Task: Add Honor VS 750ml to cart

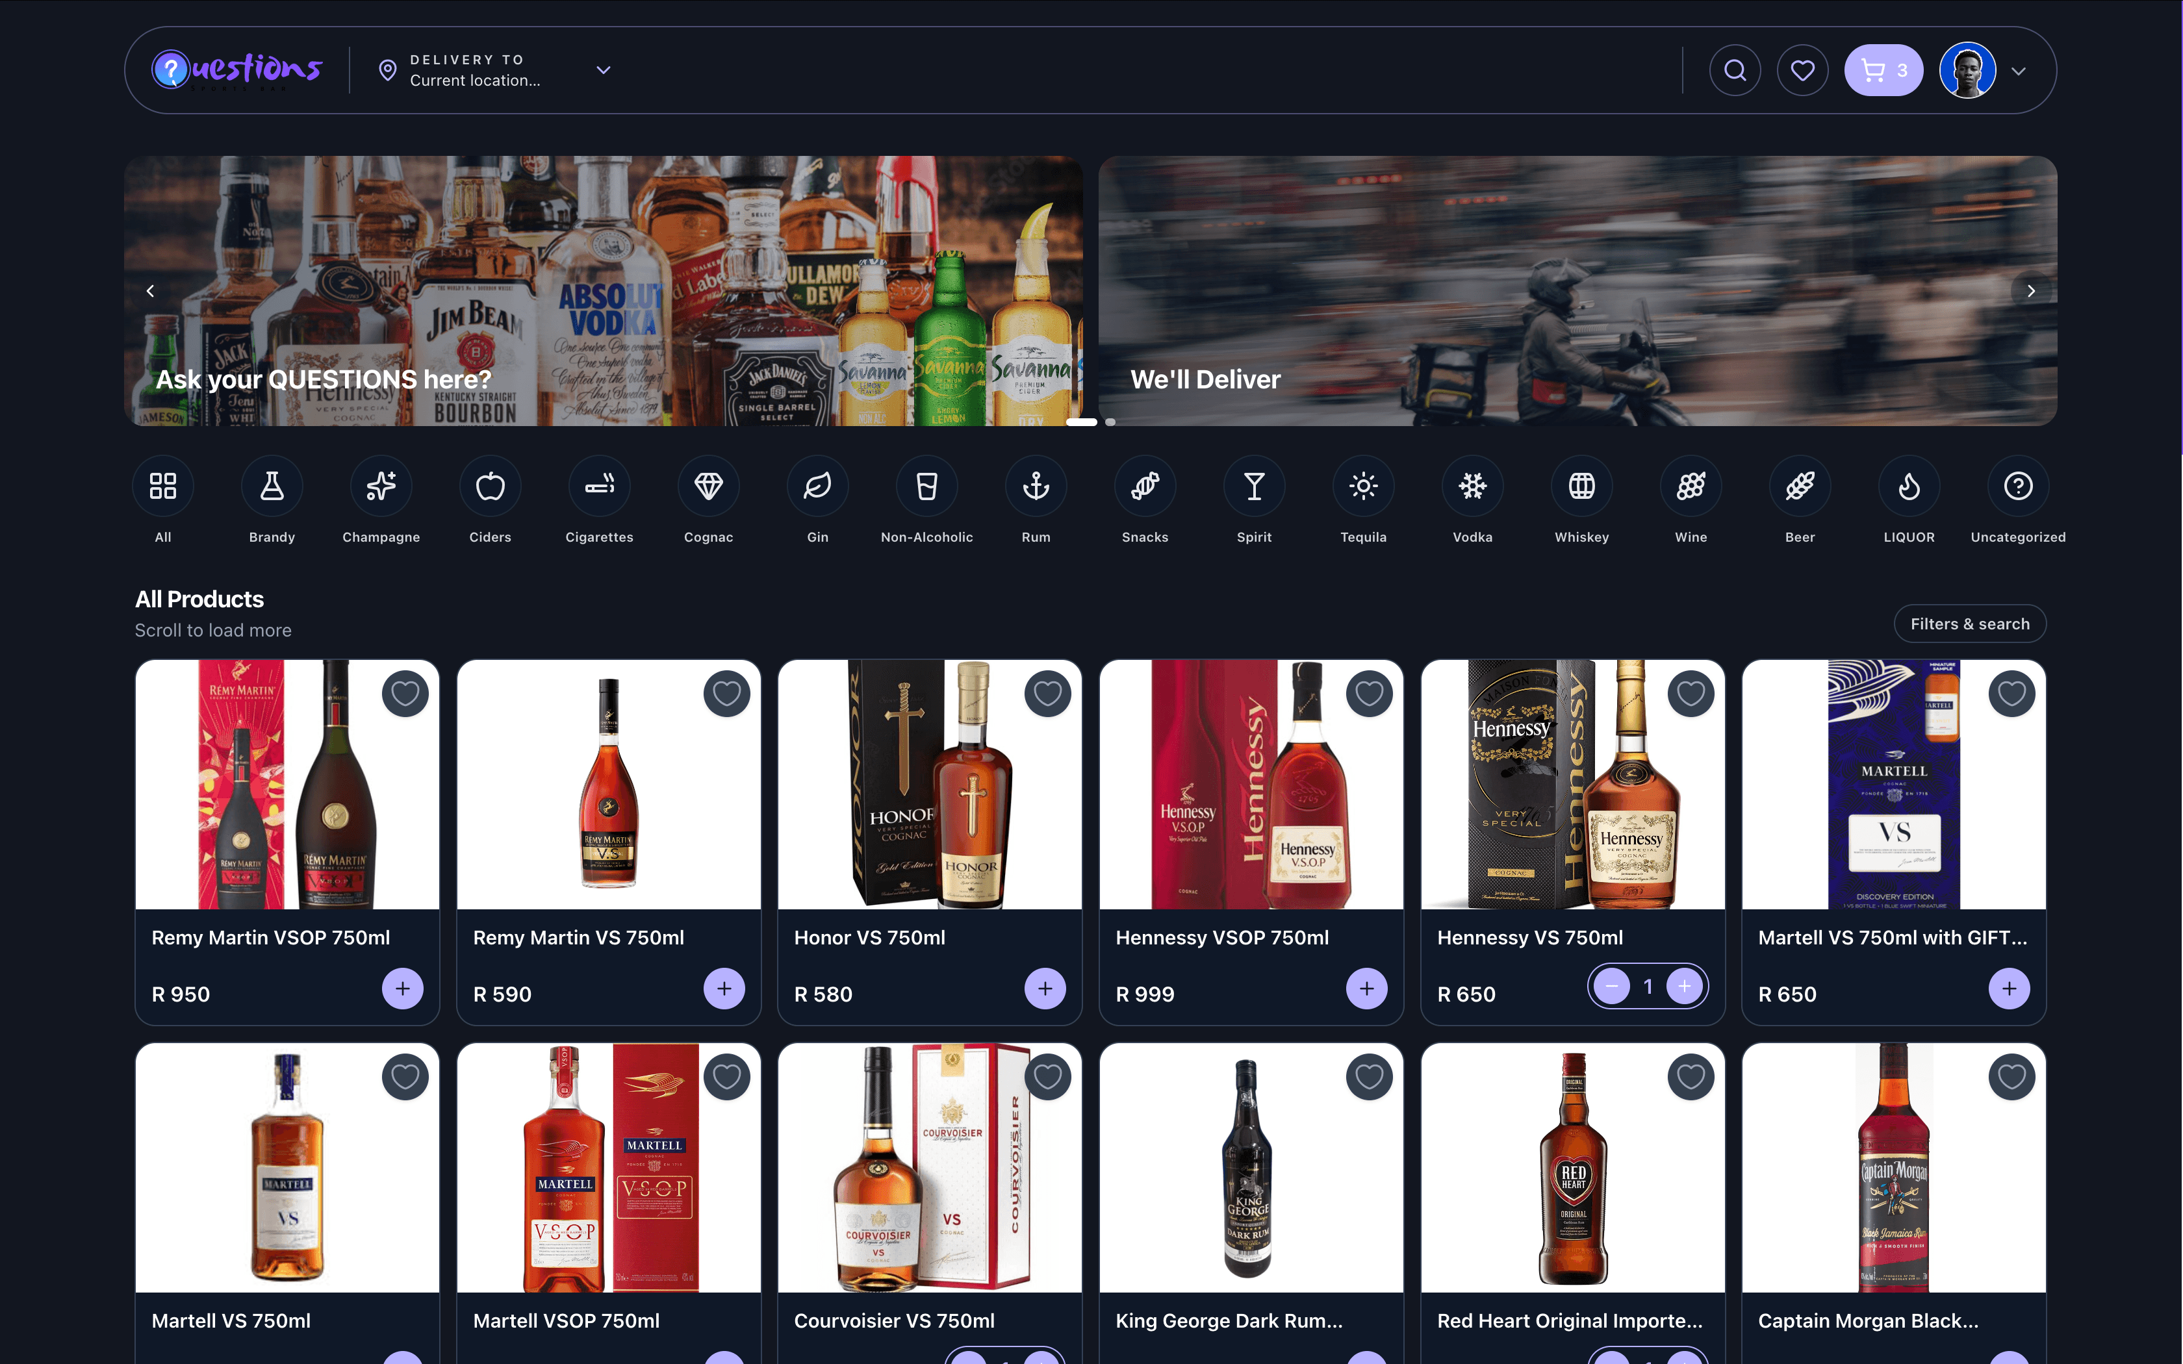Action: click(1045, 989)
